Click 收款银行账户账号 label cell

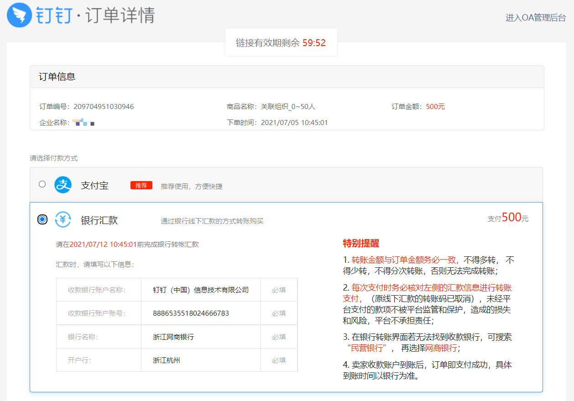[99, 313]
